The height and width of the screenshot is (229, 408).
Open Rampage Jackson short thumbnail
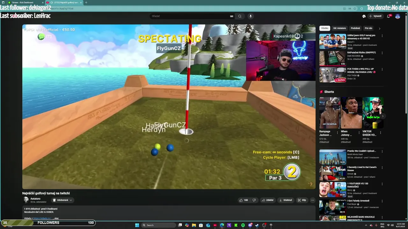pos(330,113)
